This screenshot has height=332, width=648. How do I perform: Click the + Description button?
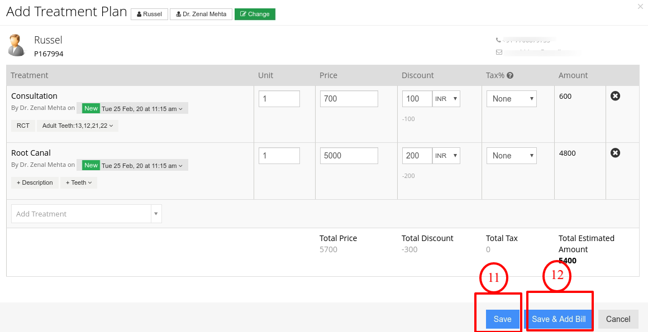click(35, 182)
